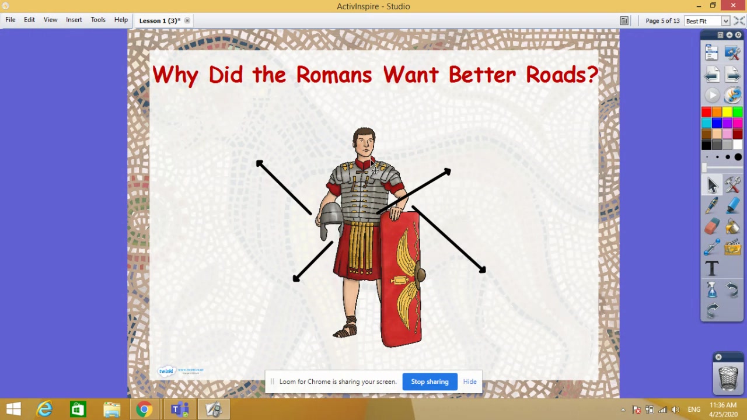Open Microsoft Teams from the taskbar
747x420 pixels.
(x=180, y=409)
